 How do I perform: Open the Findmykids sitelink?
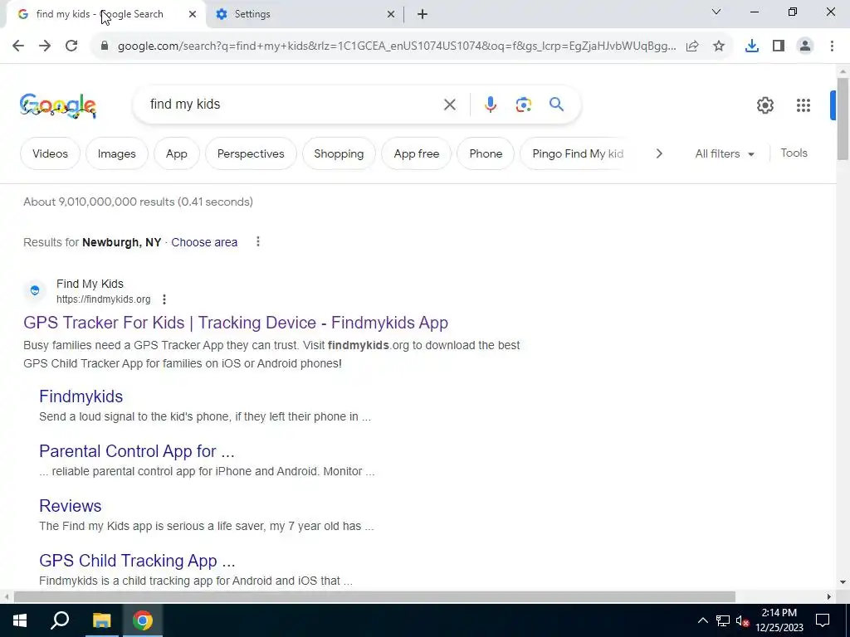(81, 396)
